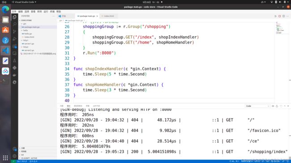Open the editor More Actions ellipsis
291x163 pixels.
click(287, 16)
